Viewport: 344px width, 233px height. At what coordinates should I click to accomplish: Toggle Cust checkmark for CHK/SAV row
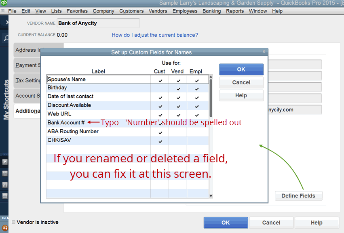[x=160, y=141]
